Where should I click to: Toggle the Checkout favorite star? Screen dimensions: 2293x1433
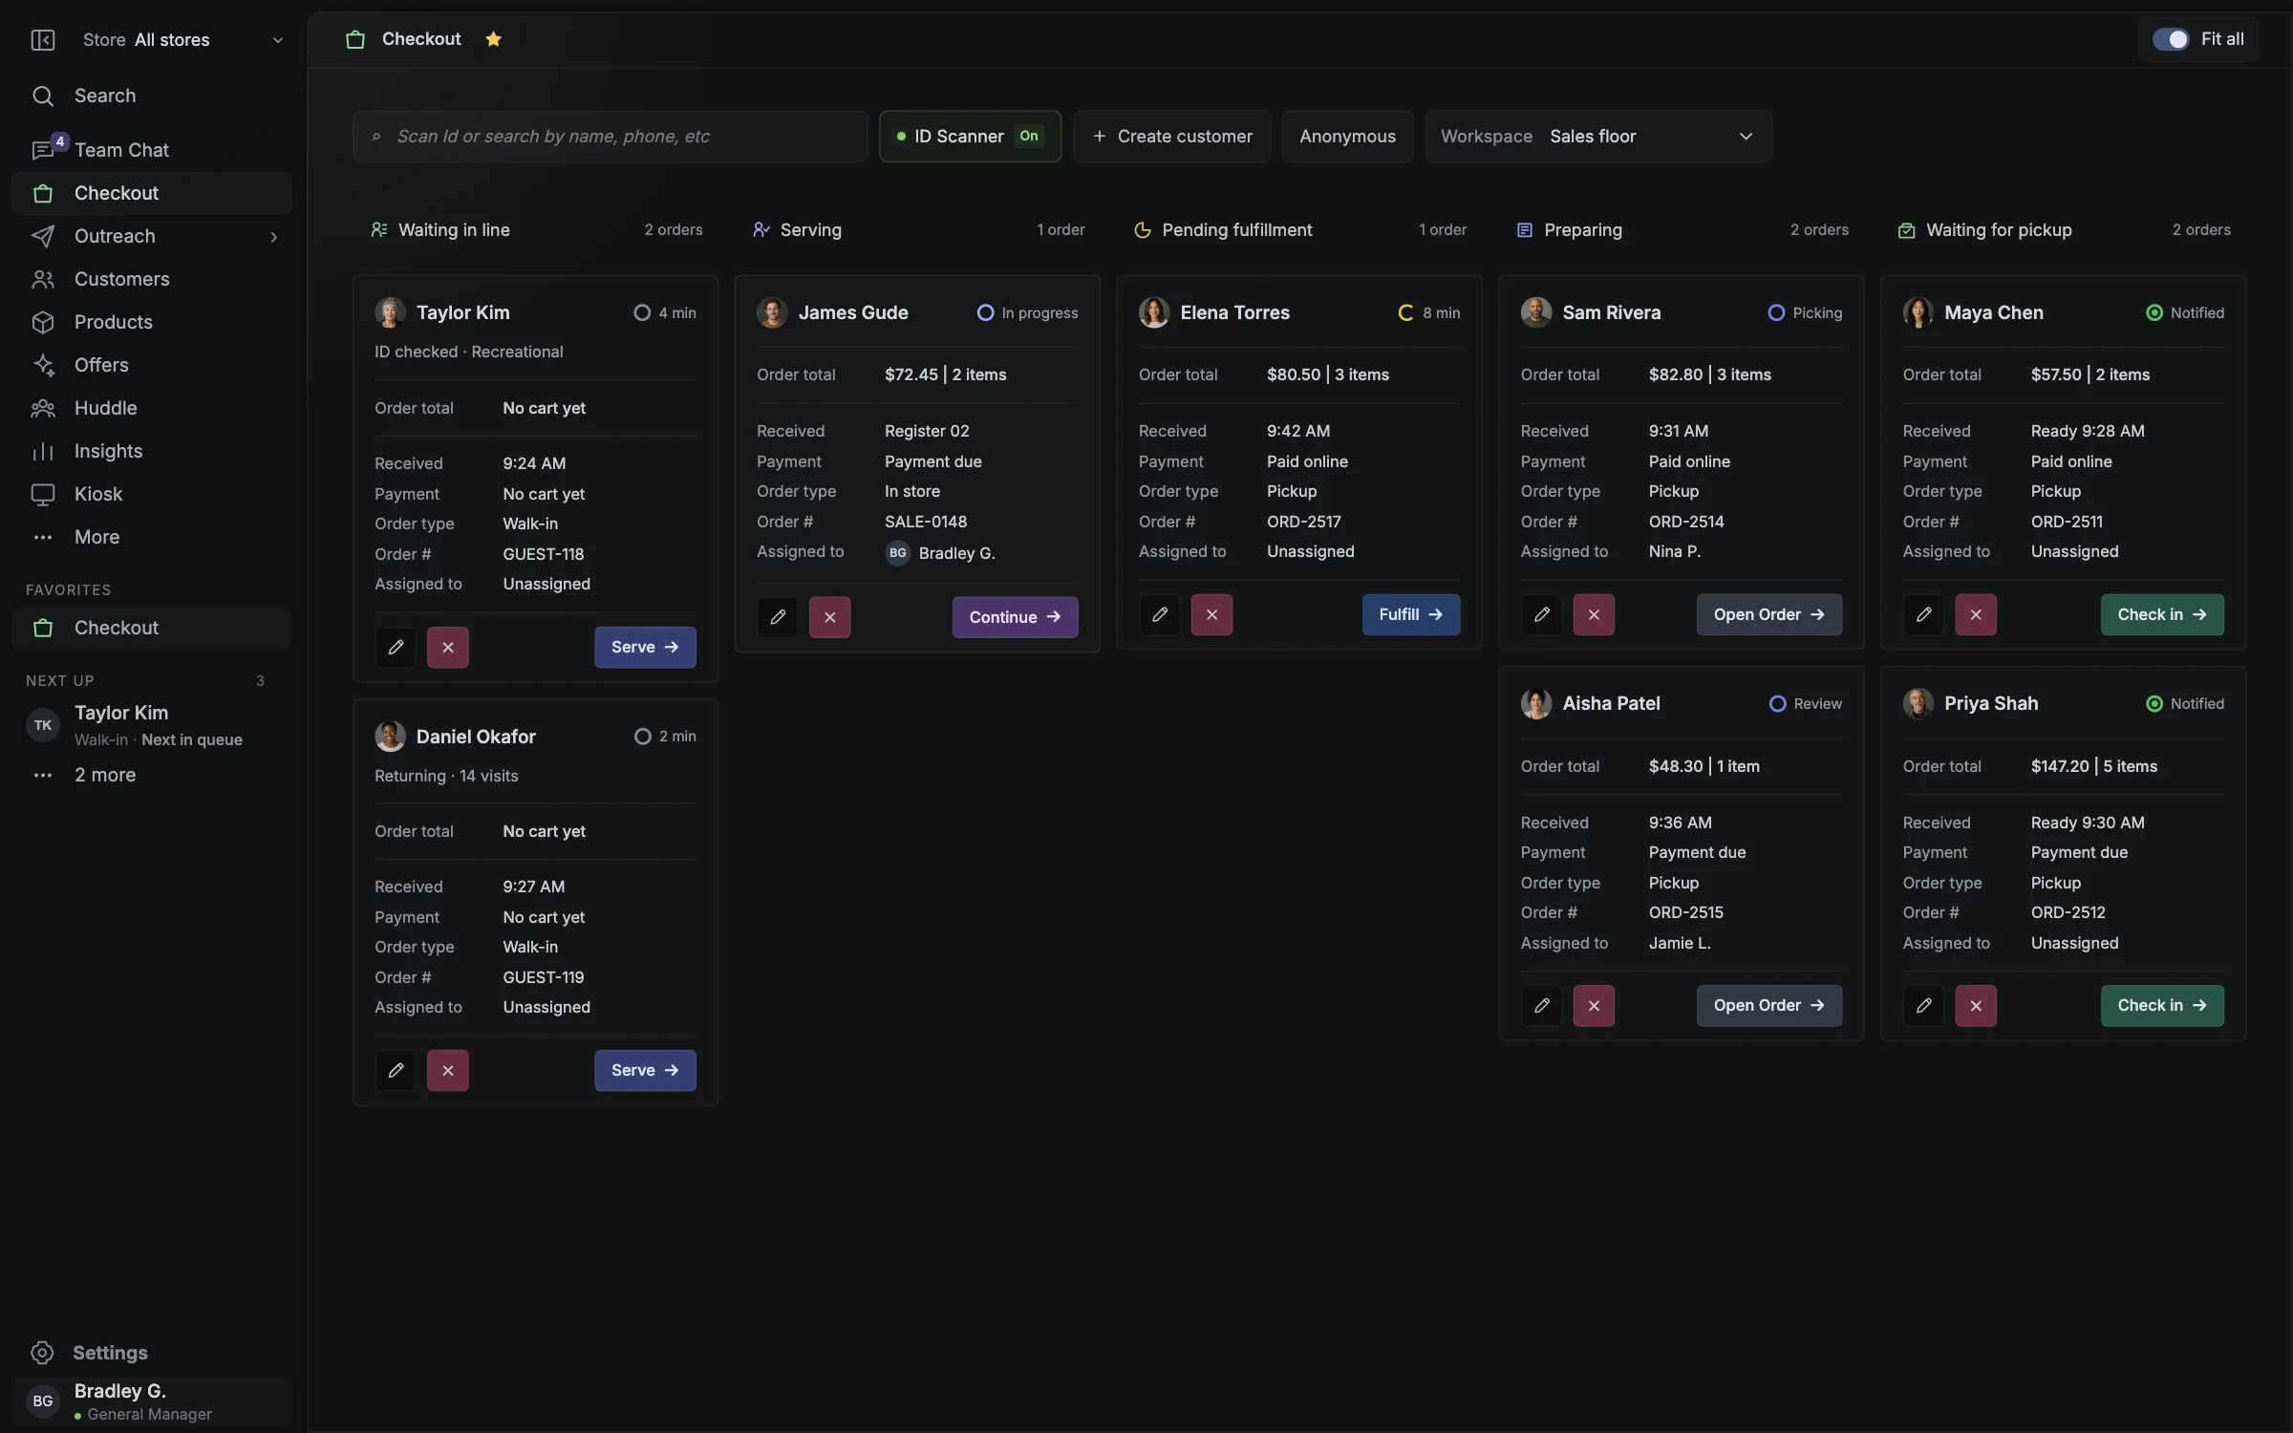pyautogui.click(x=493, y=39)
